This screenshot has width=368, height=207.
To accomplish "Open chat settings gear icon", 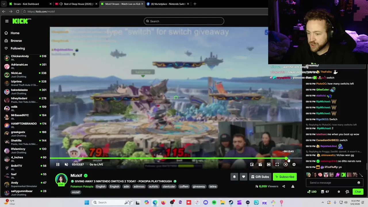I will tap(339, 192).
